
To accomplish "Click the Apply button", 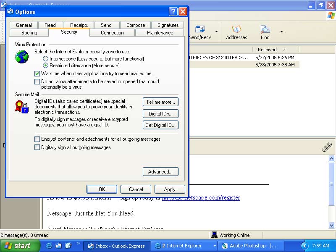I will tap(170, 189).
